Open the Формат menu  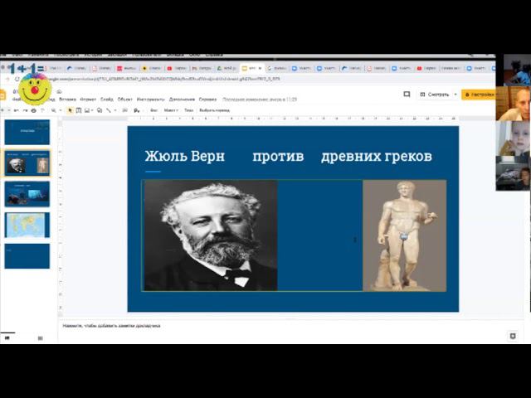tap(89, 99)
